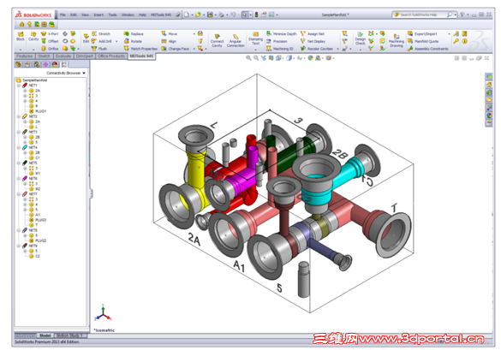
Task: Collapse the NET7 tree node
Action: (19, 194)
